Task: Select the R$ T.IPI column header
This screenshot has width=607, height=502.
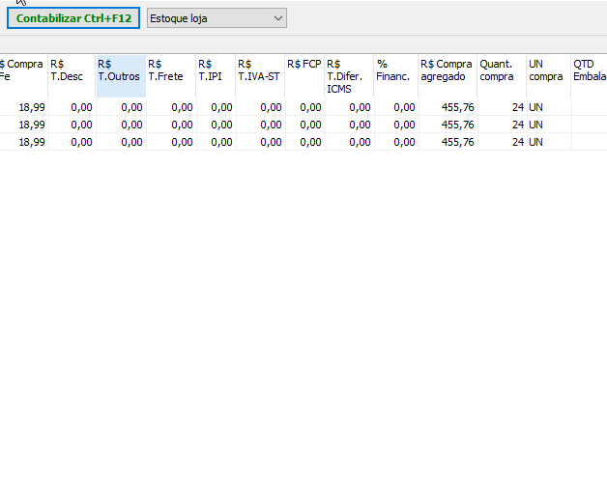Action: (215, 75)
